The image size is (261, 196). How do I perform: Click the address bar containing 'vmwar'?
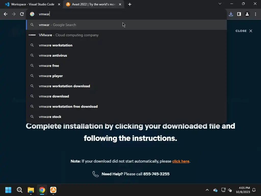tap(126, 14)
